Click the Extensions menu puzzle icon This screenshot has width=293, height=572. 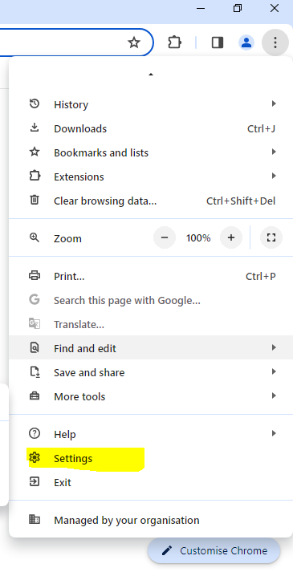coord(35,176)
